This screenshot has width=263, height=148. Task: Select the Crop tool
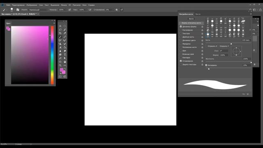[x=60, y=33]
